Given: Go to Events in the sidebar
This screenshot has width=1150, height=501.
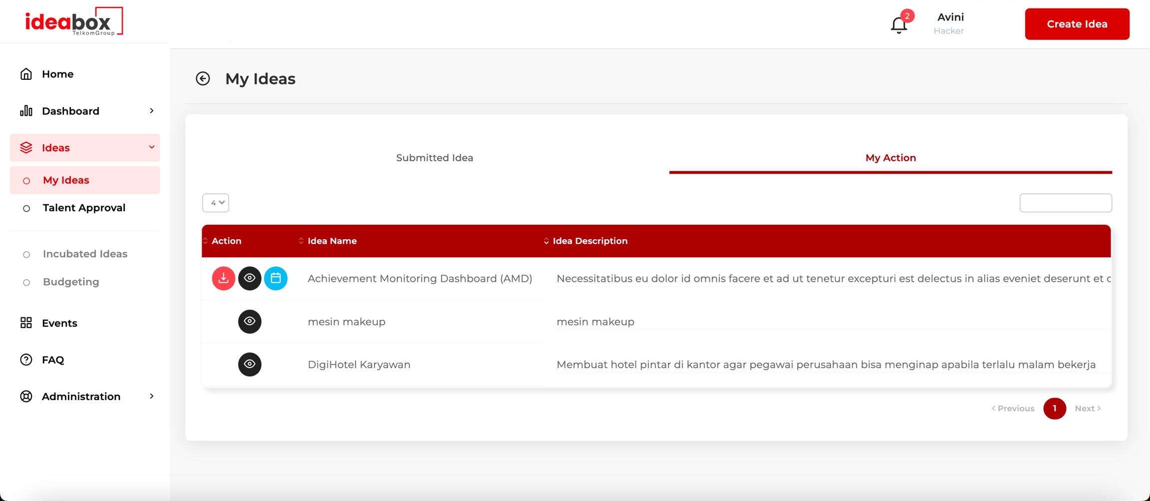Looking at the screenshot, I should point(59,323).
